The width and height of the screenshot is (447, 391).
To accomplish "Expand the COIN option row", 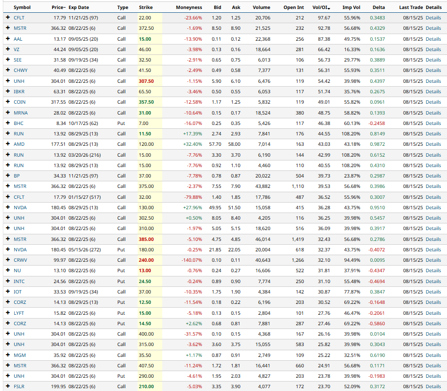I will (x=8, y=101).
